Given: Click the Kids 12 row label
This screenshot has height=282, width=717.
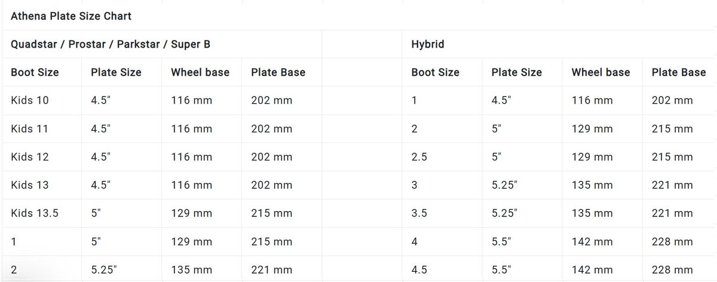Looking at the screenshot, I should tap(30, 157).
